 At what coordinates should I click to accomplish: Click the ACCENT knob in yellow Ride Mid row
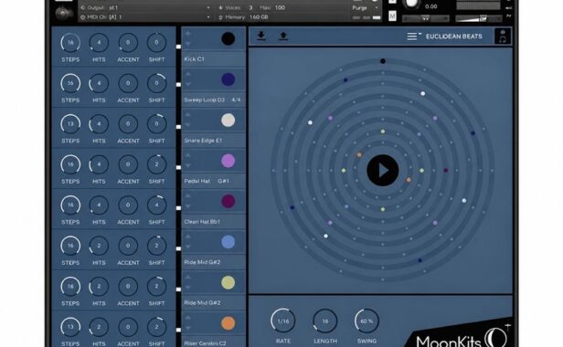(x=128, y=287)
